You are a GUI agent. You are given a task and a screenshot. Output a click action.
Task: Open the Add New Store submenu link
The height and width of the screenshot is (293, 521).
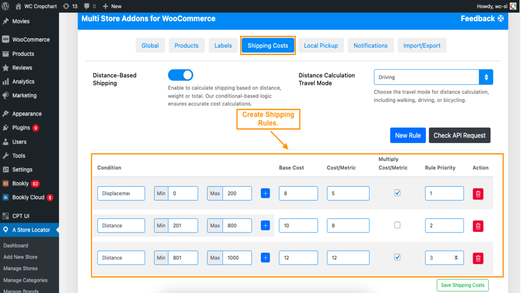[20, 257]
